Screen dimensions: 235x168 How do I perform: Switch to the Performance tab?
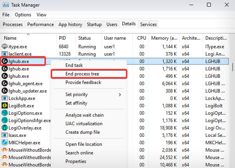41,24
